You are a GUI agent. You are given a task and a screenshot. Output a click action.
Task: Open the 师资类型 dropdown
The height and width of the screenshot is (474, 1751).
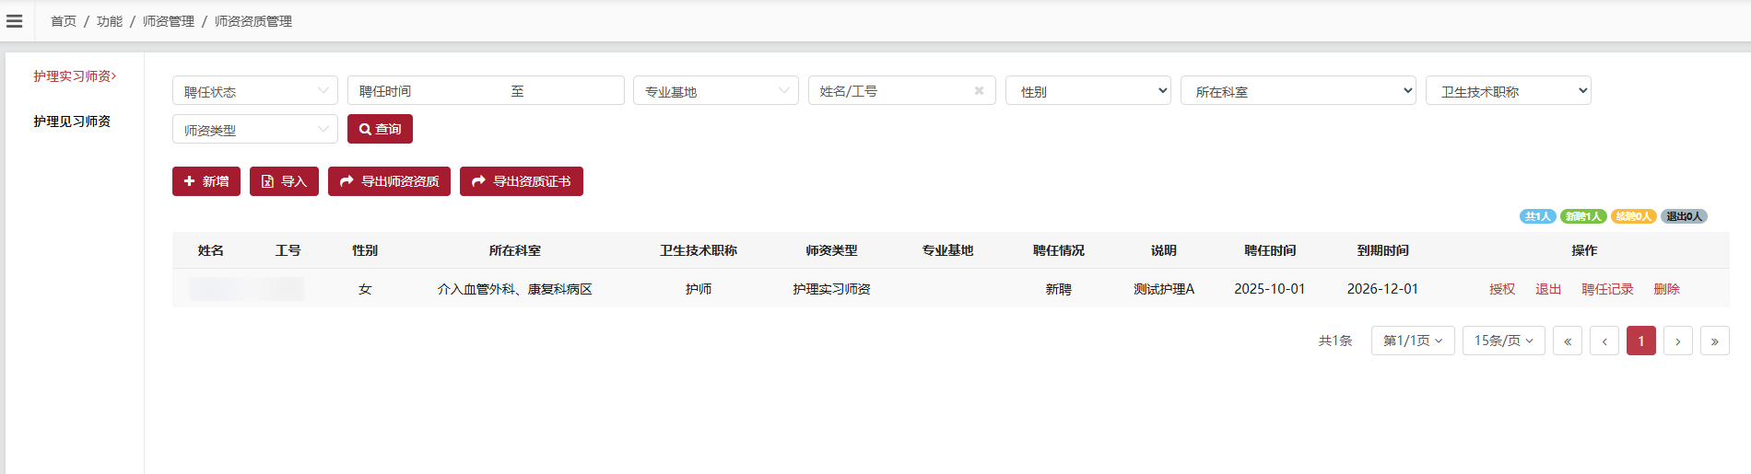point(255,129)
